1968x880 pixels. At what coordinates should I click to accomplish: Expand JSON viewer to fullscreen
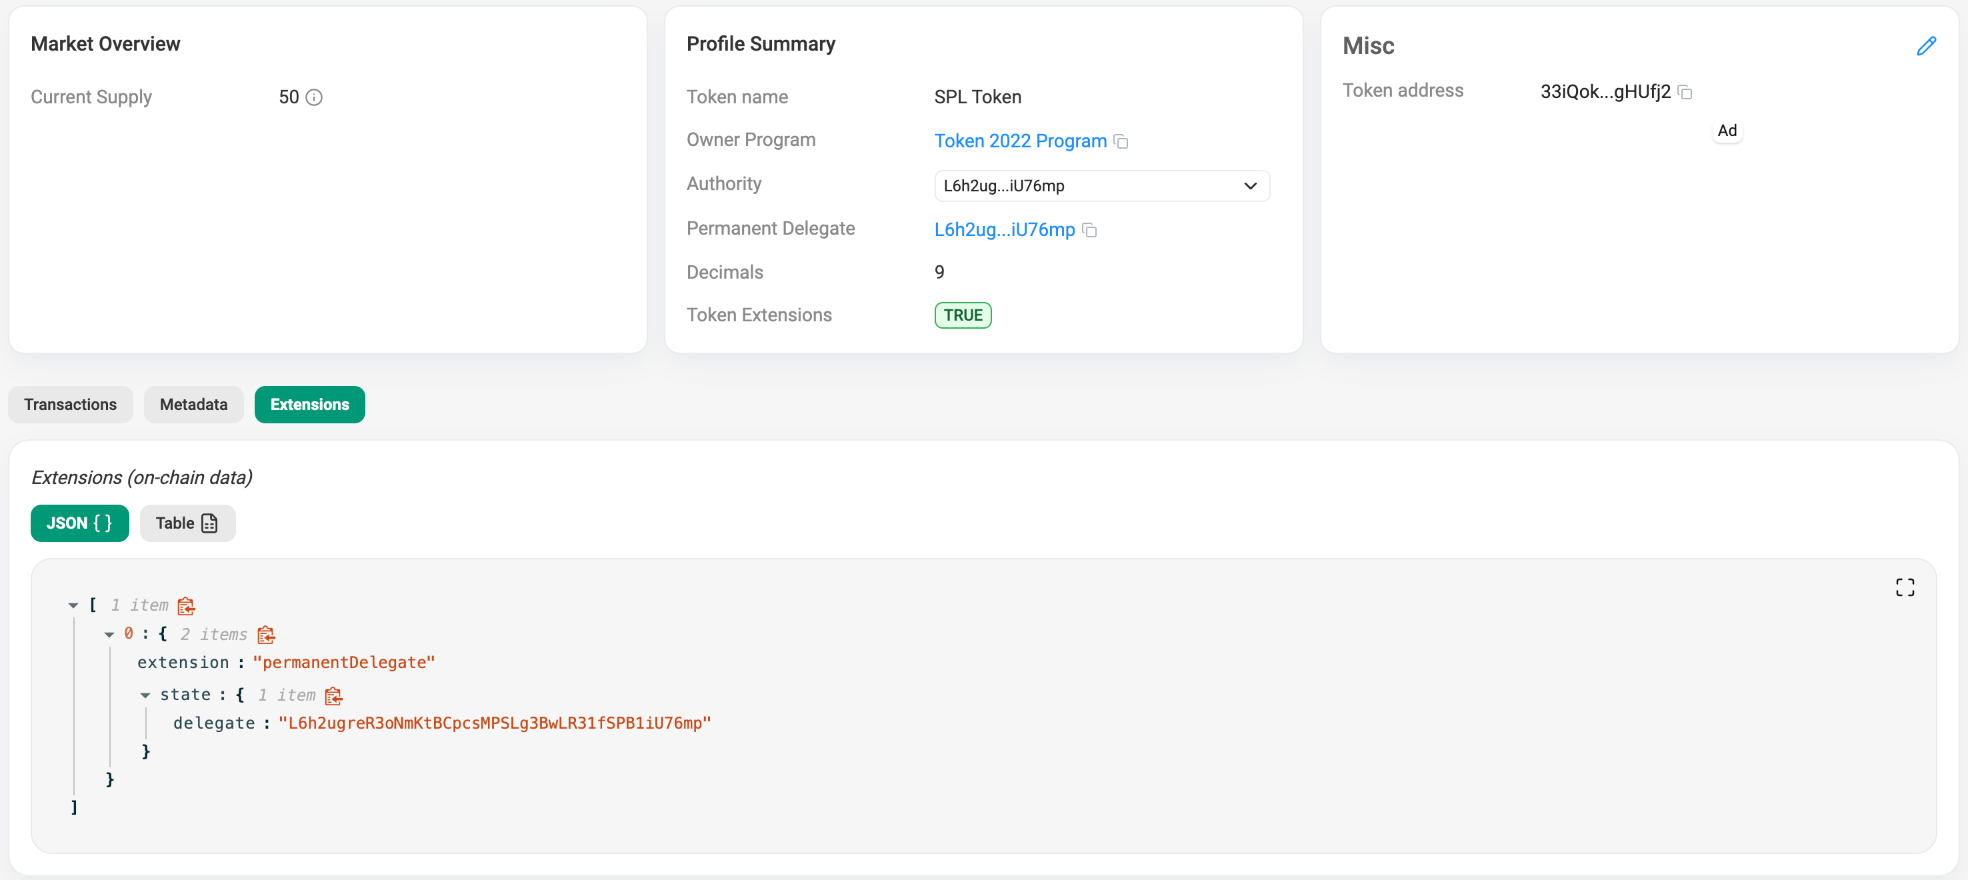click(x=1905, y=587)
